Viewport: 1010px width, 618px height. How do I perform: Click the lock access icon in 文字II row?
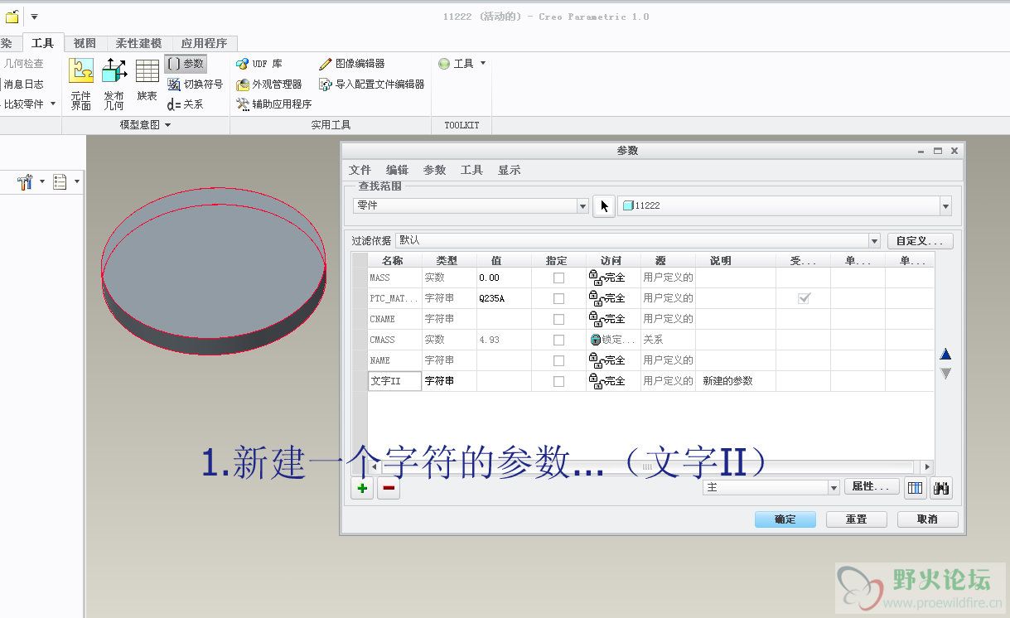tap(596, 381)
